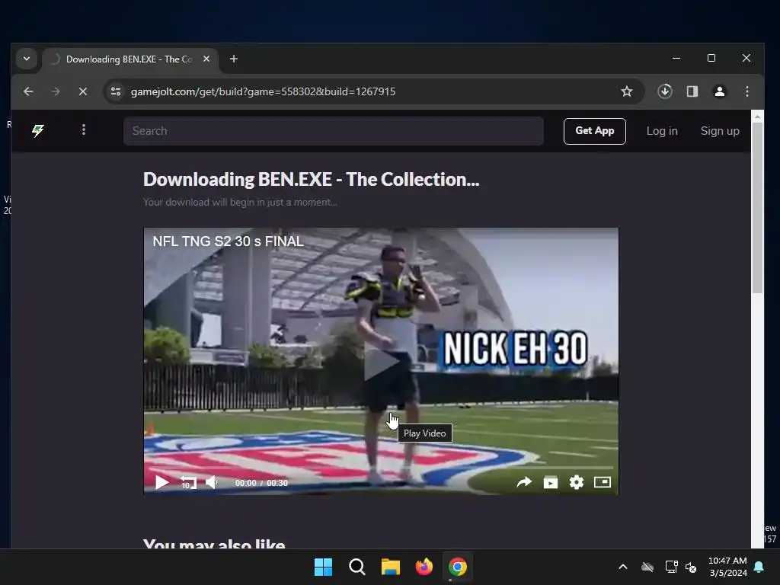Viewport: 780px width, 585px height.
Task: Open Game Jolt three-dot navigation menu
Action: (x=84, y=129)
